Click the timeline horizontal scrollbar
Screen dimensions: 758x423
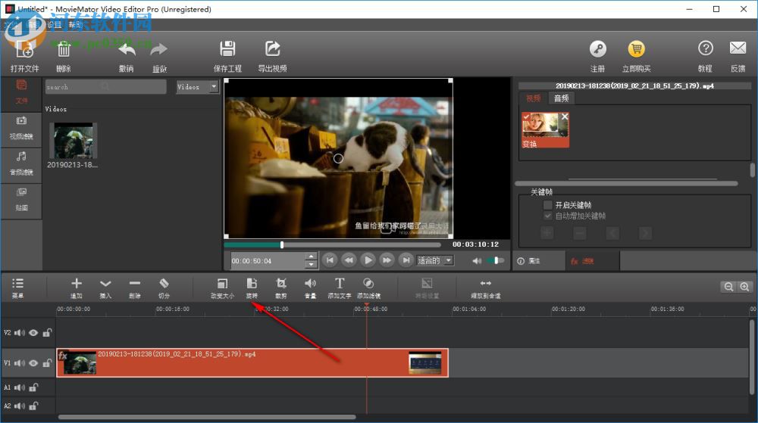pyautogui.click(x=207, y=417)
